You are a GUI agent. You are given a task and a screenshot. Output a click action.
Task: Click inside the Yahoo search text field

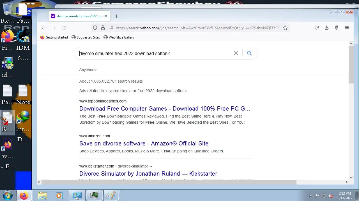pyautogui.click(x=154, y=53)
